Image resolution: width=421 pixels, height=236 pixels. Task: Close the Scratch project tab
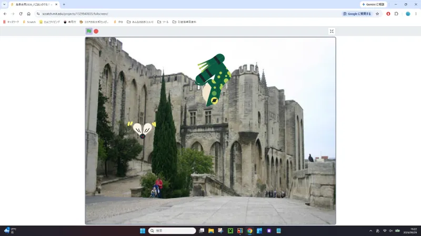(56, 5)
